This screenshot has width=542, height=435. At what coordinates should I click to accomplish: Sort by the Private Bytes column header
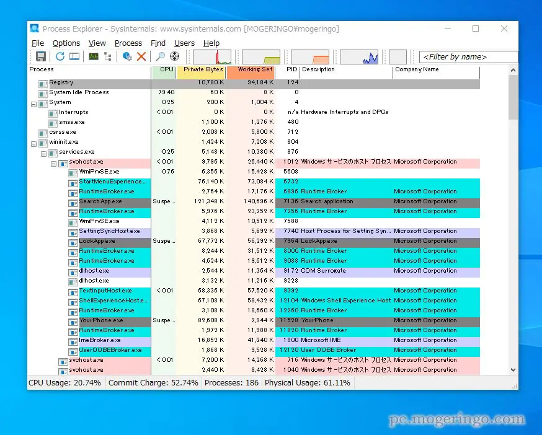(201, 69)
